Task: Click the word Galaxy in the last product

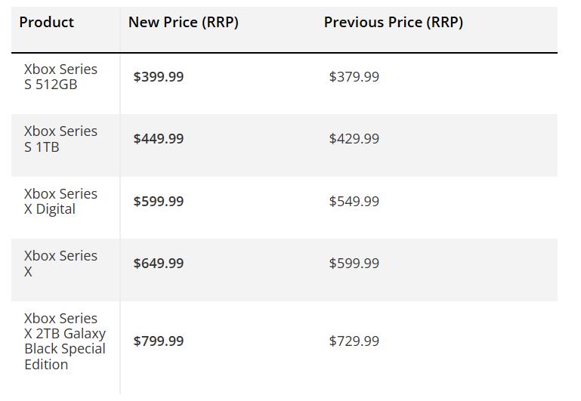Action: pyautogui.click(x=85, y=334)
